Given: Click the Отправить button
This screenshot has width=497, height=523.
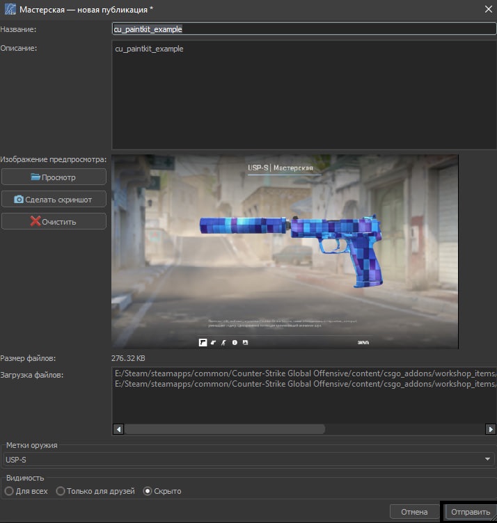Looking at the screenshot, I should 471,512.
